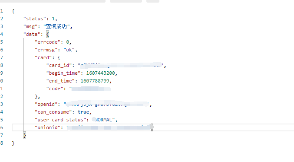
Task: Click the opening brace on line 1
Action: tap(13, 11)
